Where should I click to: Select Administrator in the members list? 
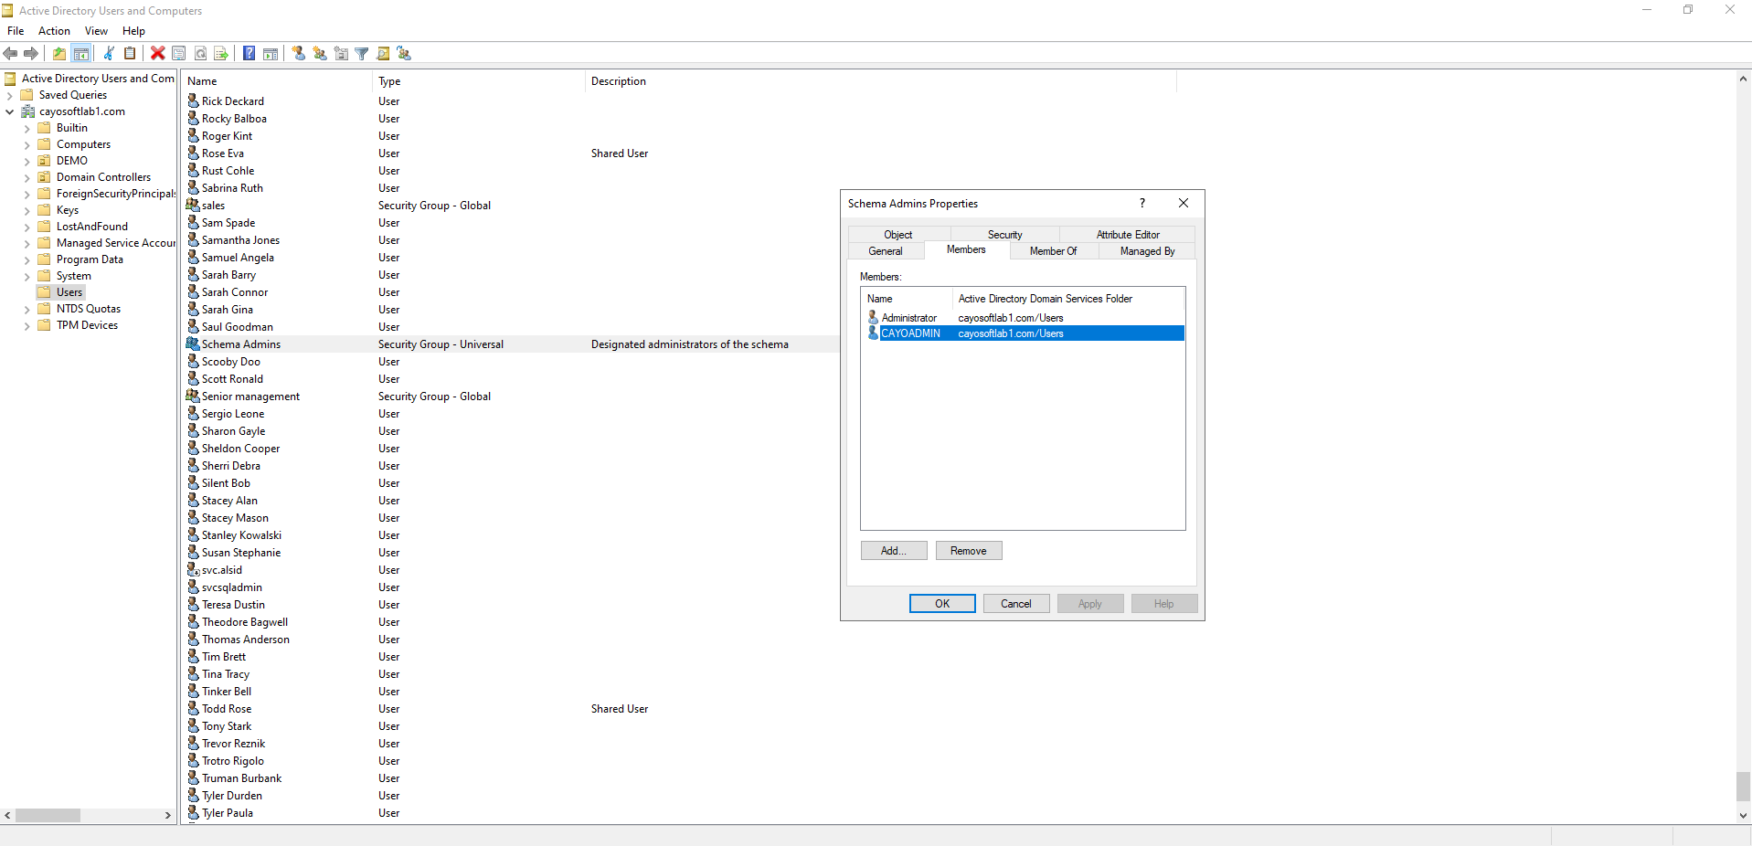908,318
